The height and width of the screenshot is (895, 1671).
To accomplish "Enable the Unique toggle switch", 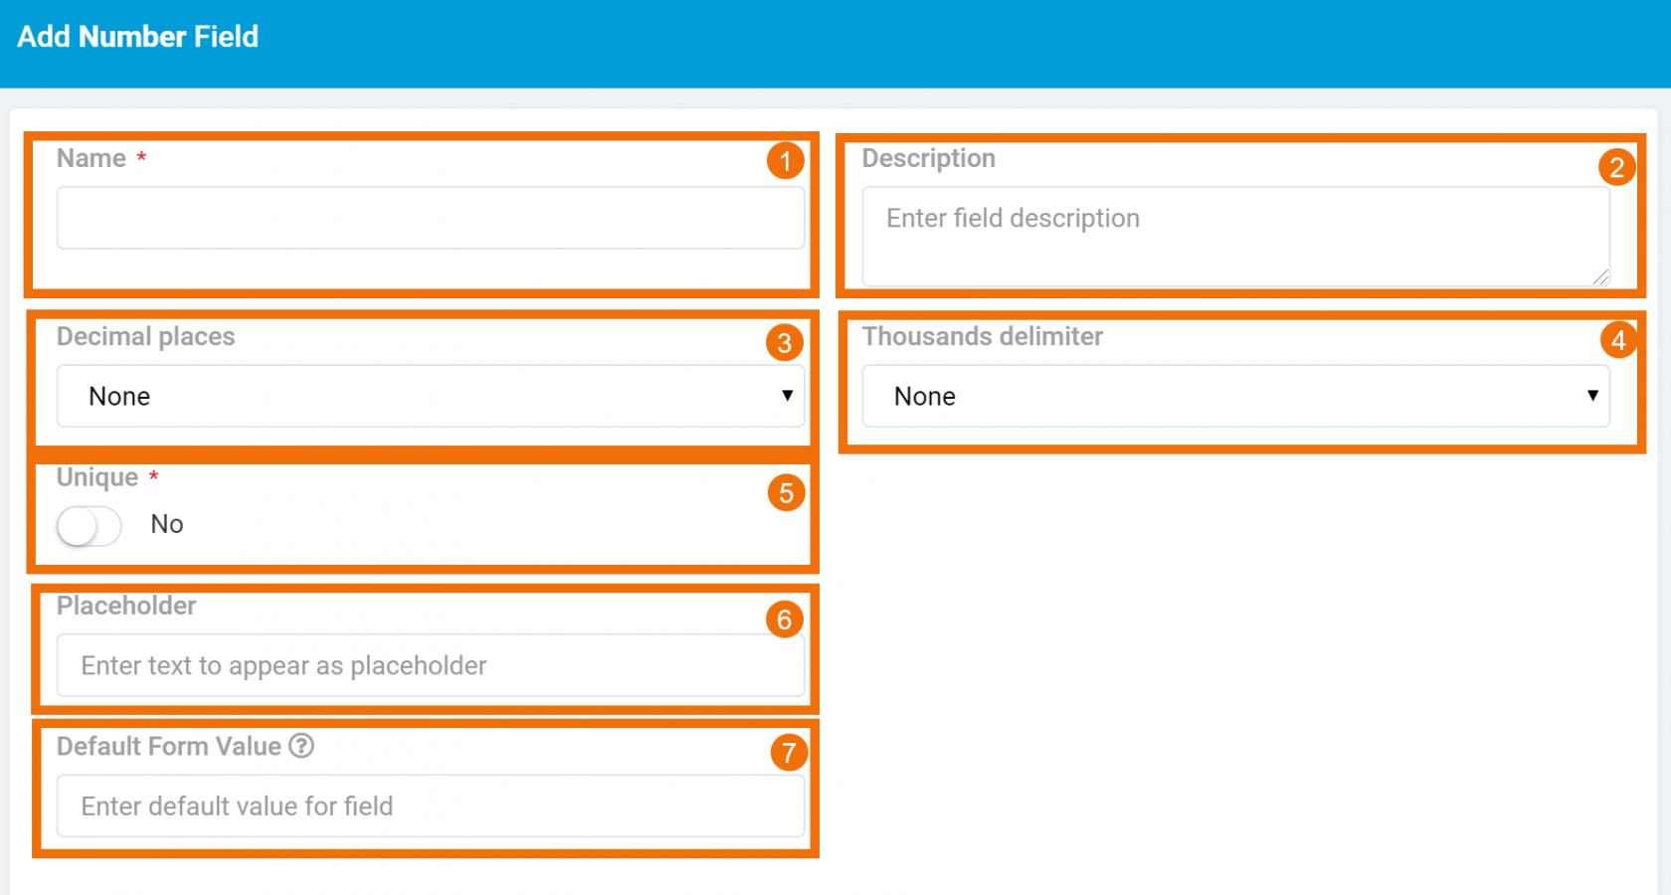I will point(90,526).
